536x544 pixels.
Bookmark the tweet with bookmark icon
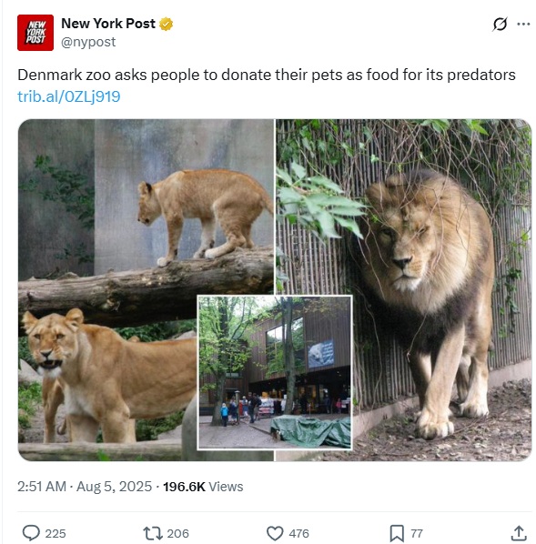[397, 533]
